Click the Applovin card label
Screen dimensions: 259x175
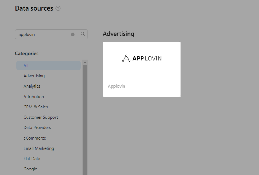(116, 86)
